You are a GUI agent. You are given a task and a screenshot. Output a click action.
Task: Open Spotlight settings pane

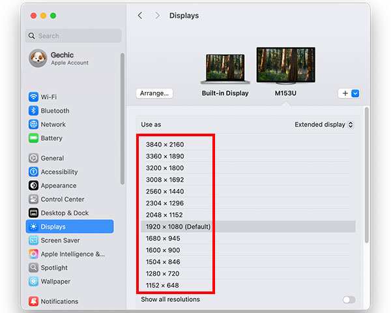pyautogui.click(x=70, y=267)
